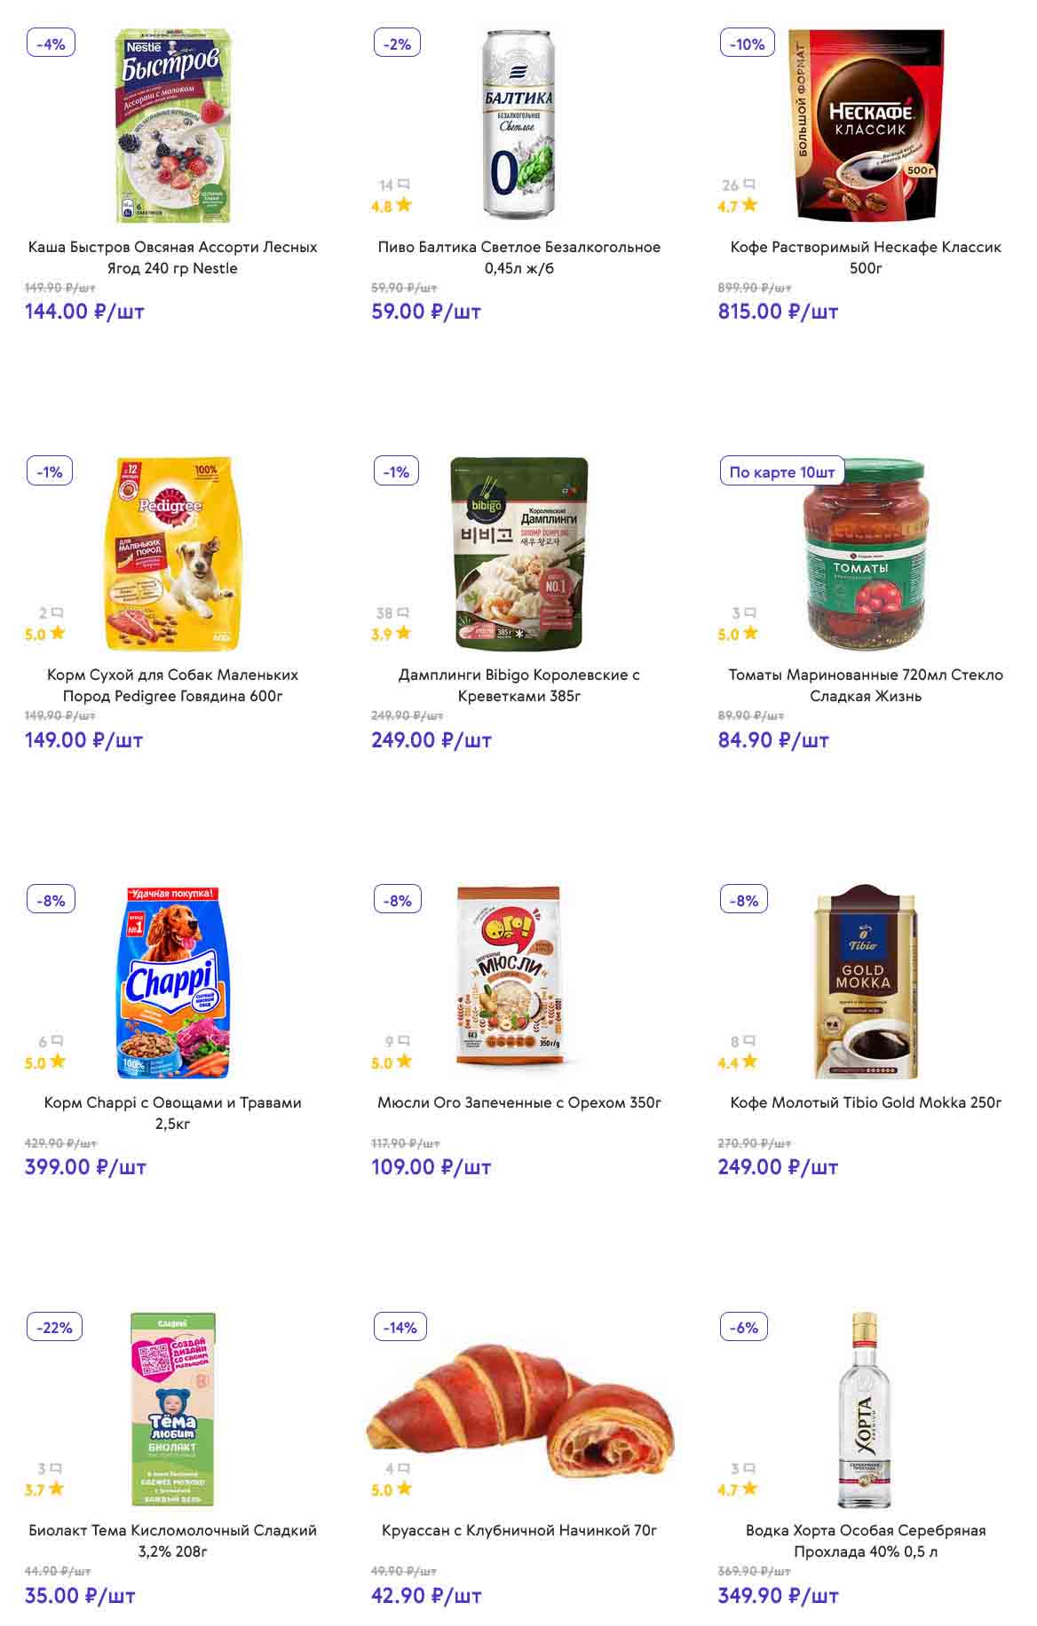Click the -22% discount badge on Биолакт Тема

coord(55,1328)
